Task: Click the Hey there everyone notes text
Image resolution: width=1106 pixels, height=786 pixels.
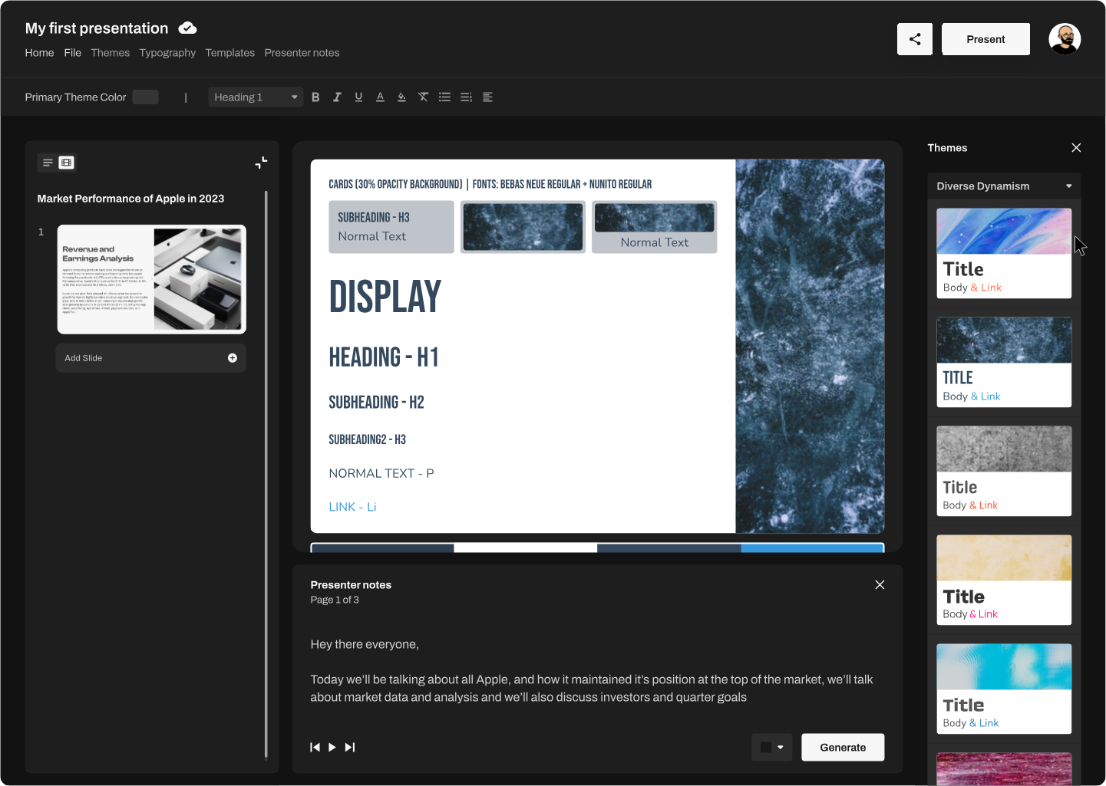Action: pyautogui.click(x=365, y=645)
